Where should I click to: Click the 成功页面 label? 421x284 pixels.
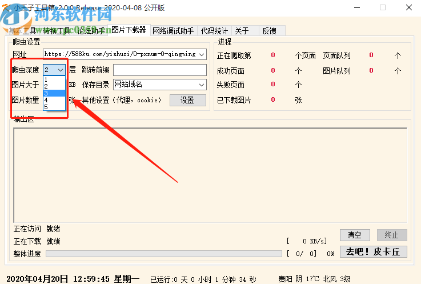[230, 71]
